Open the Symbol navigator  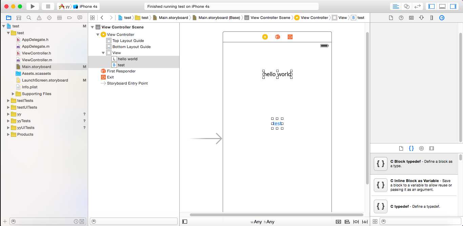19,18
